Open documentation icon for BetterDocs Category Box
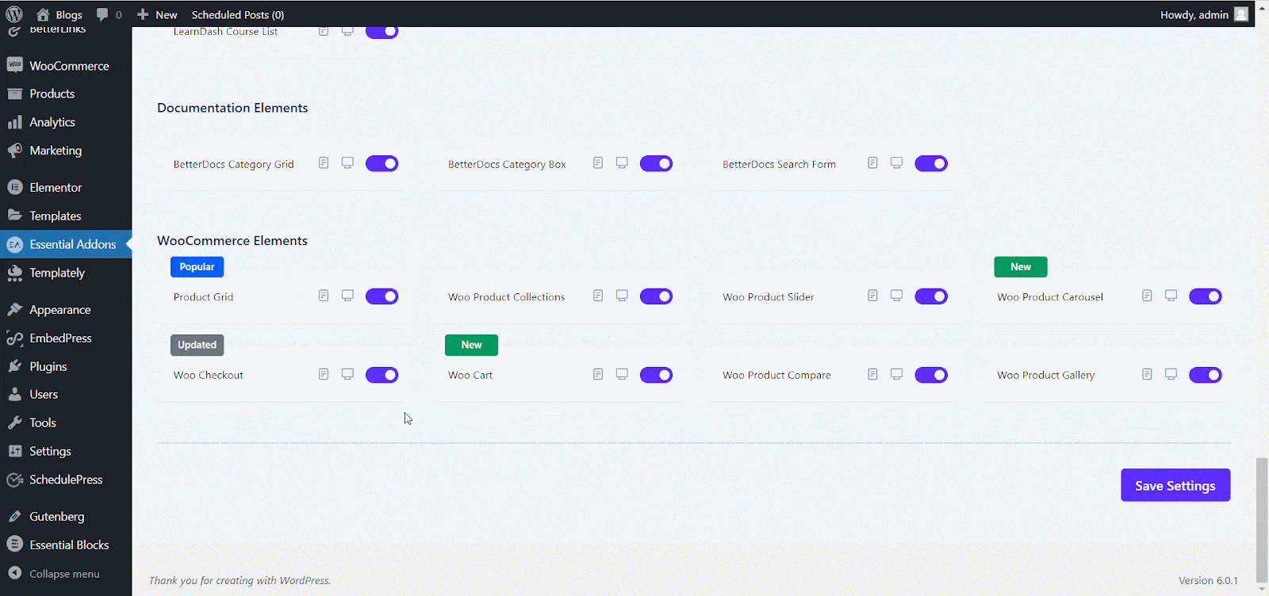Viewport: 1269px width, 596px height. coord(598,162)
